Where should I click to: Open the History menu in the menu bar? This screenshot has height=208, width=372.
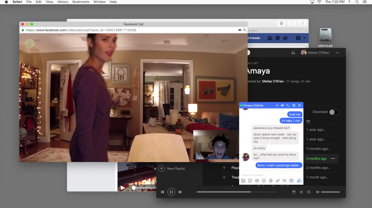point(62,2)
